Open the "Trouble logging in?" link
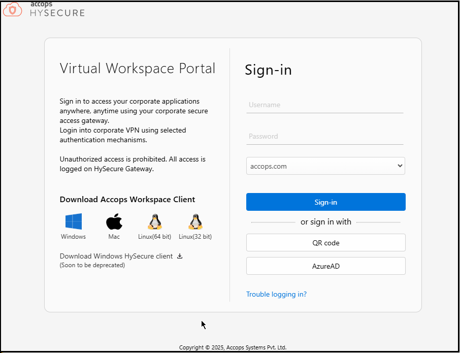The height and width of the screenshot is (353, 460). tap(276, 294)
